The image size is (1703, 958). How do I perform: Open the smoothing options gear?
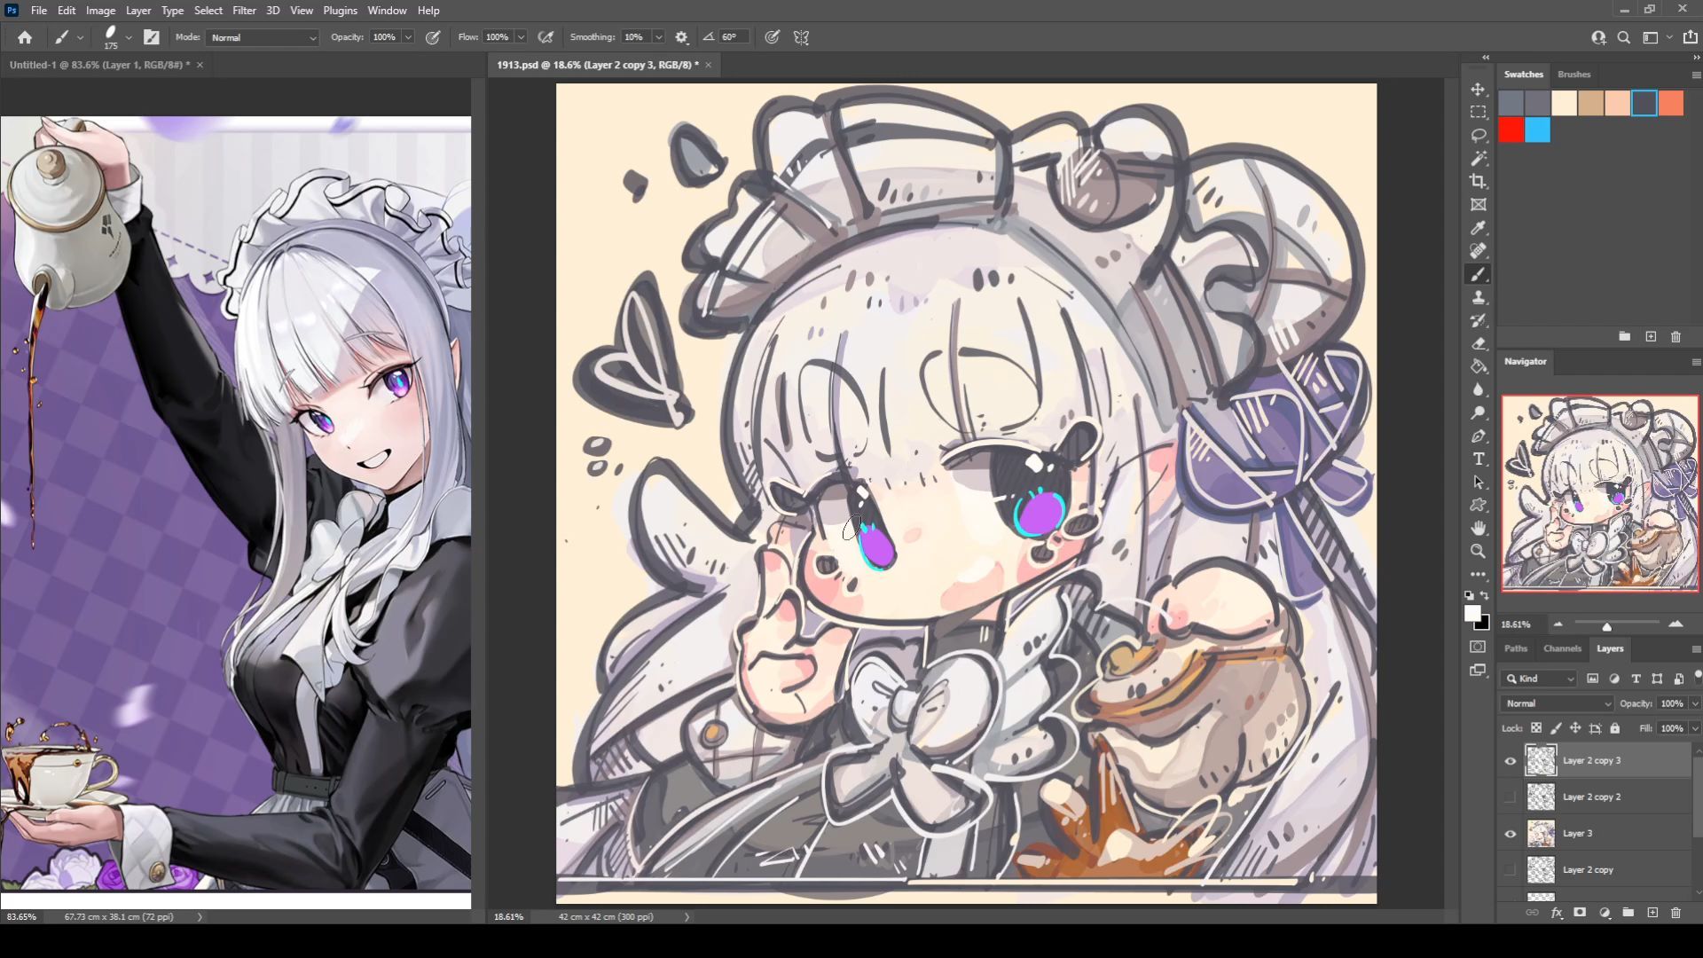681,37
